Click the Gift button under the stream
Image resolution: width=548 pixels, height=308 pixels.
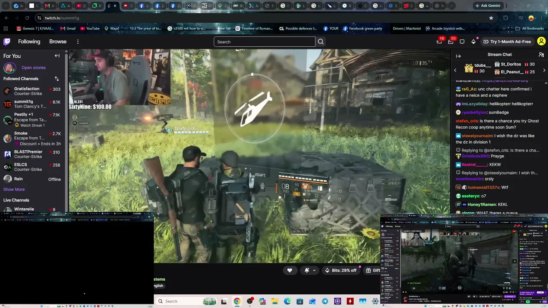click(x=373, y=270)
